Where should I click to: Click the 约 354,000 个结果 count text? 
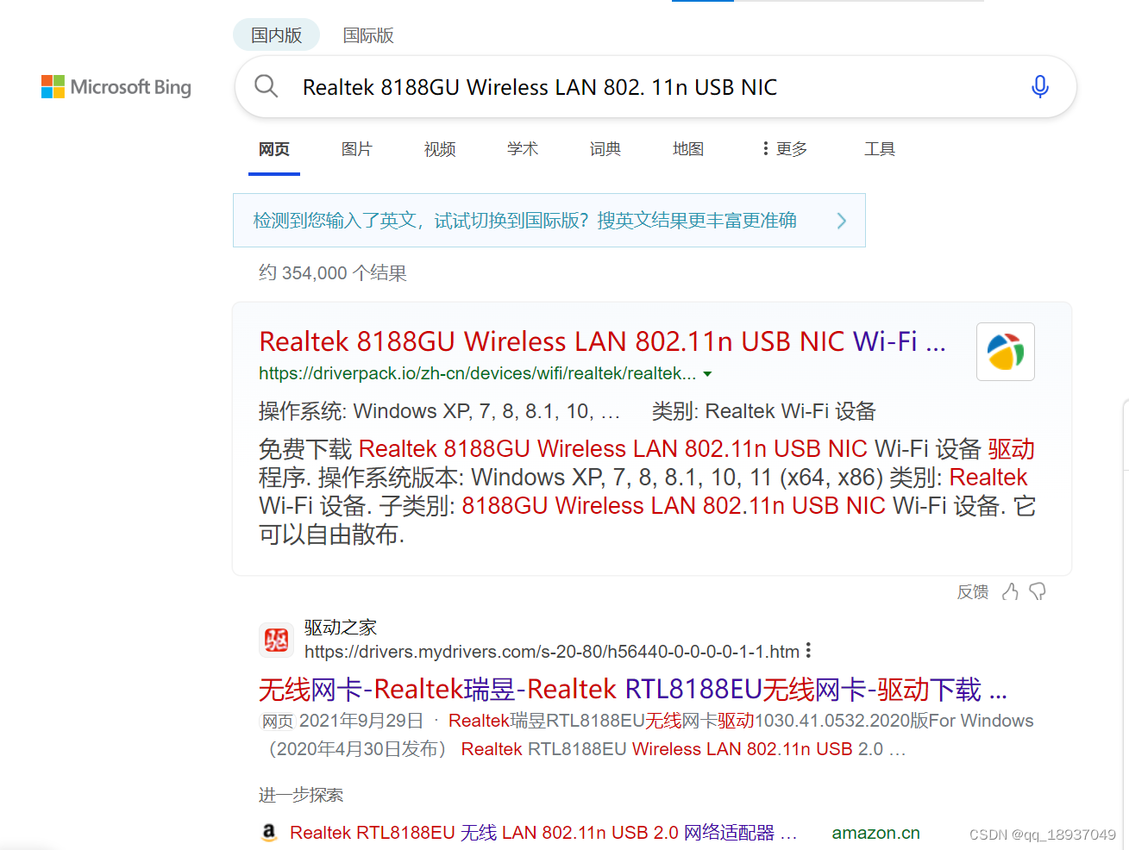(333, 273)
